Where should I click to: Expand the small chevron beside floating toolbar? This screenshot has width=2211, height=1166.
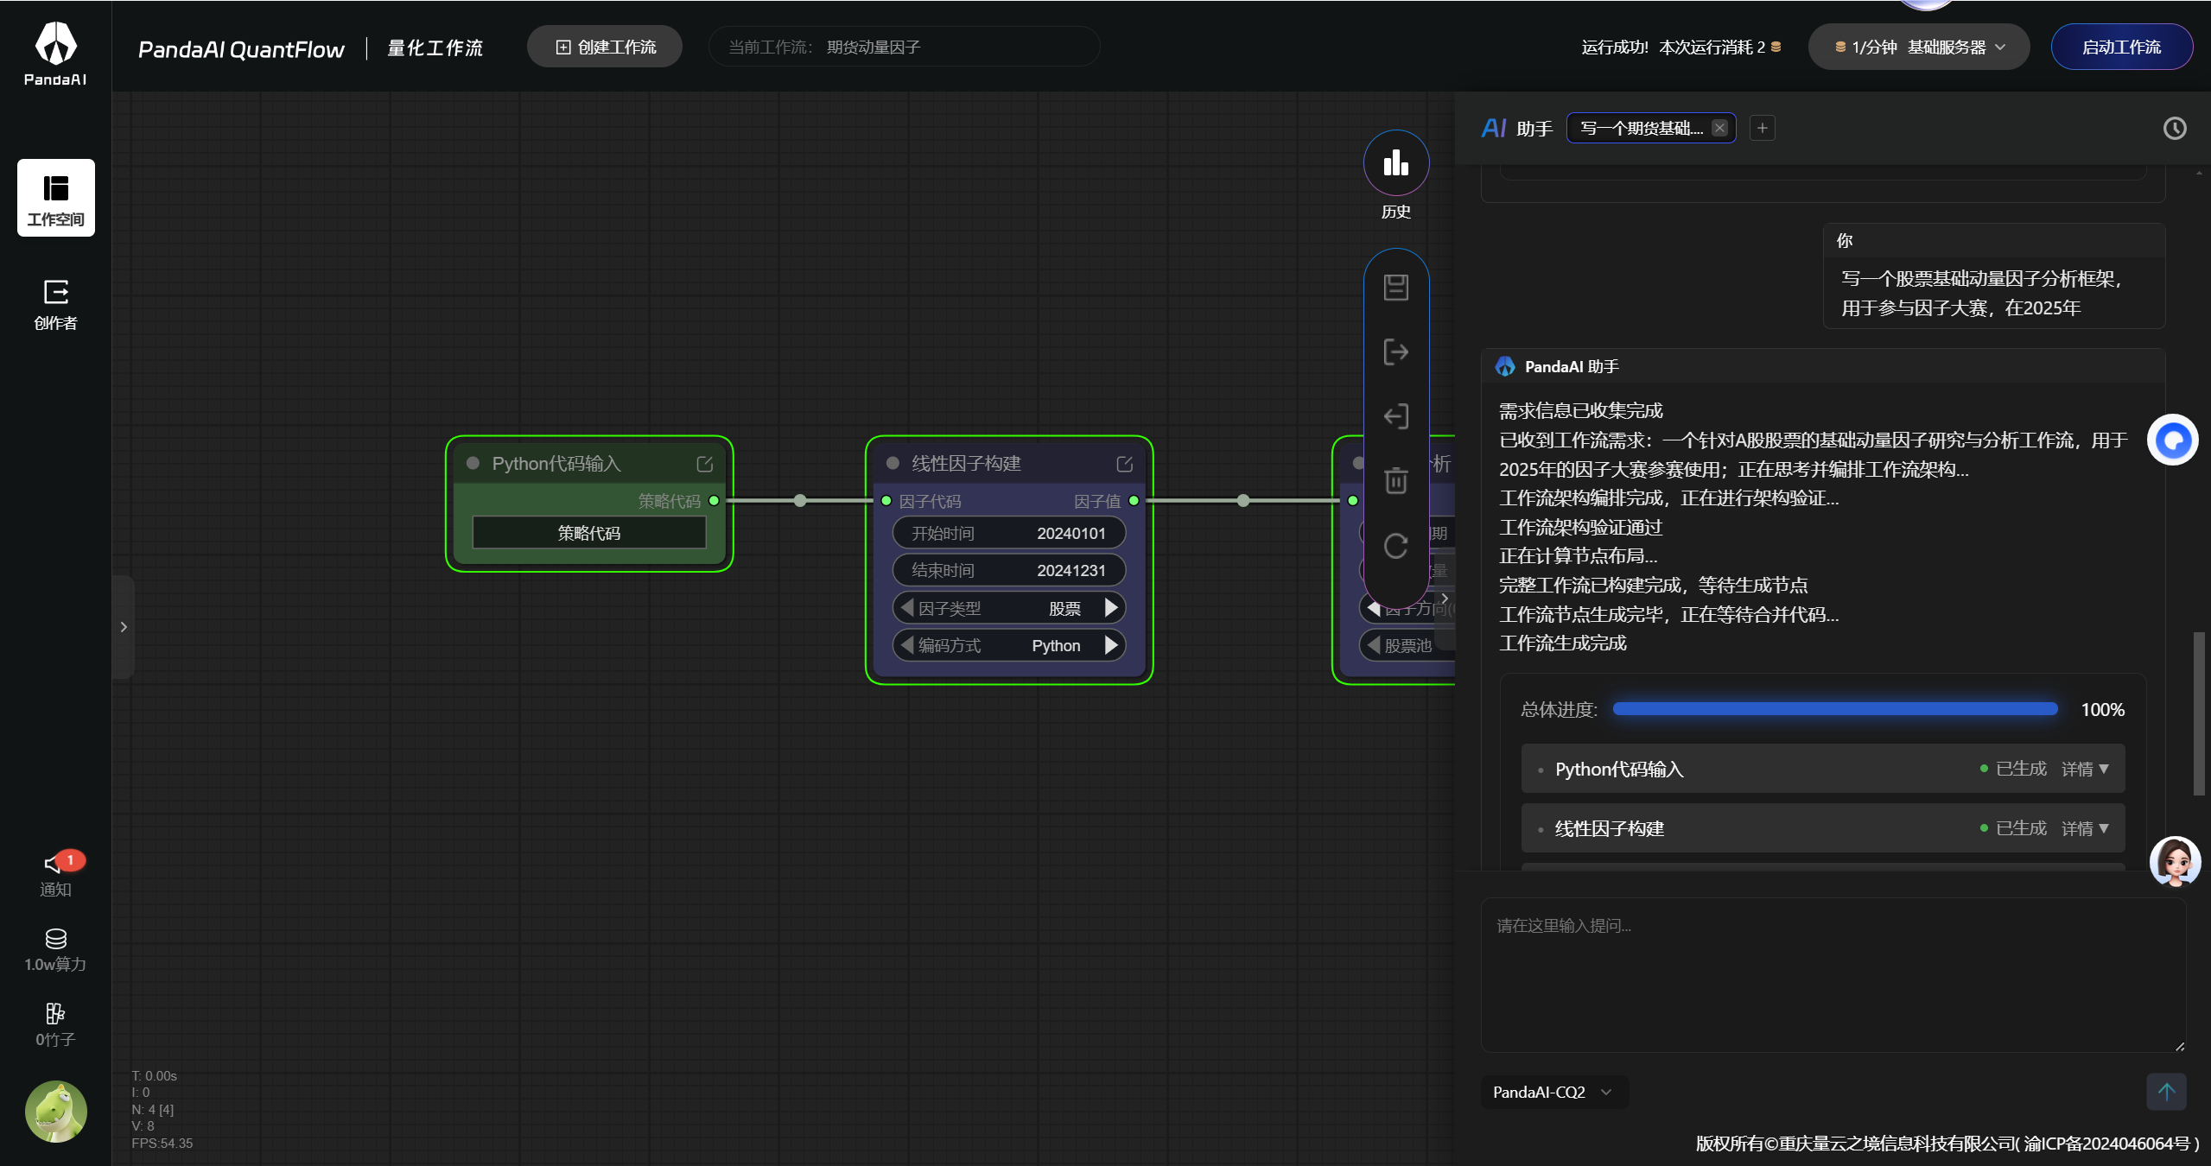click(x=1445, y=599)
